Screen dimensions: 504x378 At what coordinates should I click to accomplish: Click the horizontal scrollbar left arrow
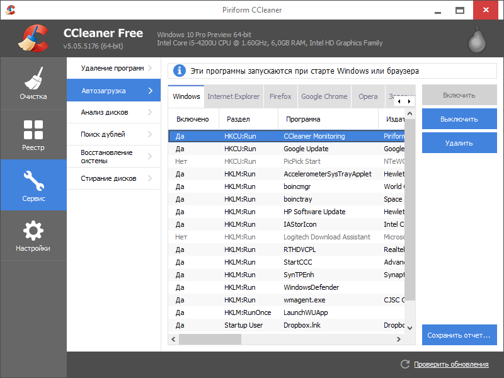[x=174, y=339]
